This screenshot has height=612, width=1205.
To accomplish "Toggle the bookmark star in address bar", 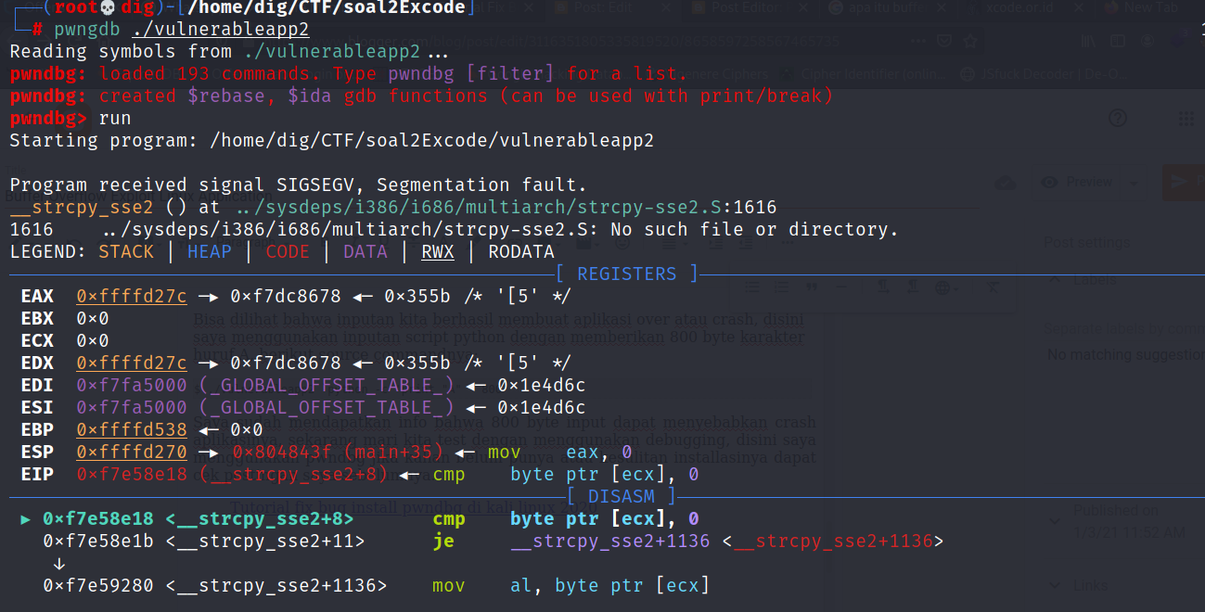I will pyautogui.click(x=970, y=41).
